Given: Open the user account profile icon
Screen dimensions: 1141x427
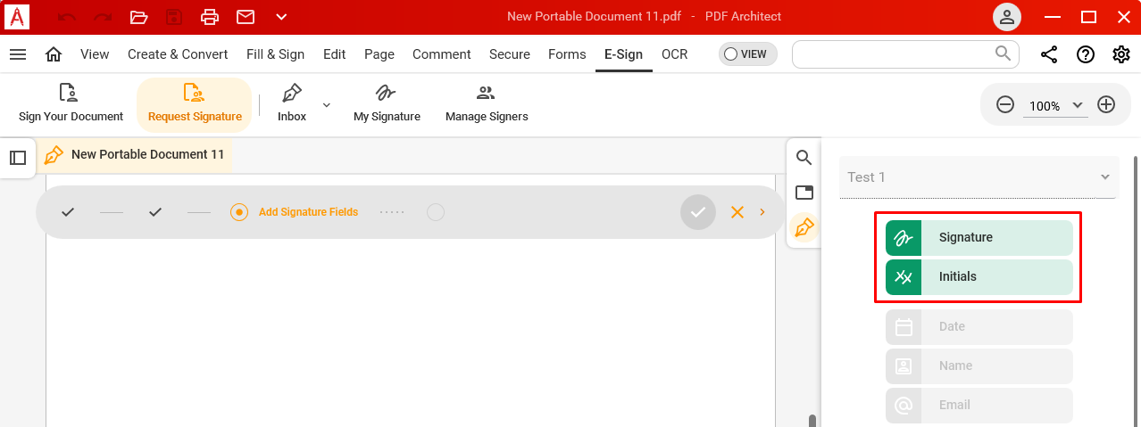Looking at the screenshot, I should point(1007,17).
